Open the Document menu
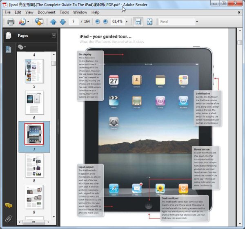This screenshot has width=245, height=229. point(47,12)
